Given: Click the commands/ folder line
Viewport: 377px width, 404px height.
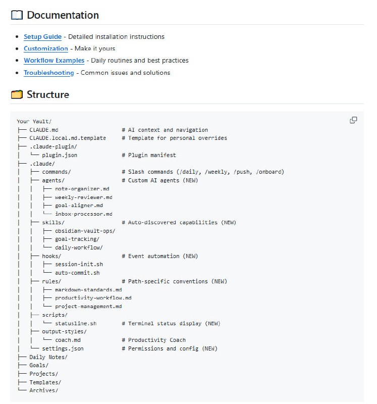Looking at the screenshot, I should 57,172.
